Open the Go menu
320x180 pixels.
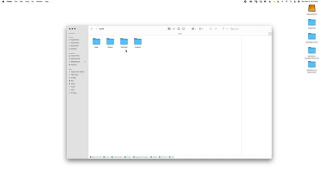pyautogui.click(x=32, y=1)
